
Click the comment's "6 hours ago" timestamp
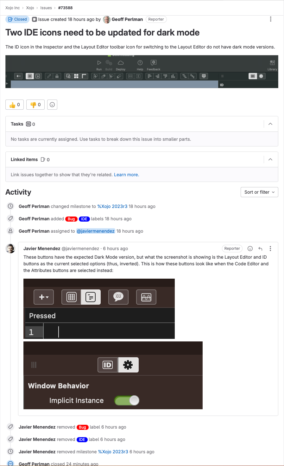(116, 249)
